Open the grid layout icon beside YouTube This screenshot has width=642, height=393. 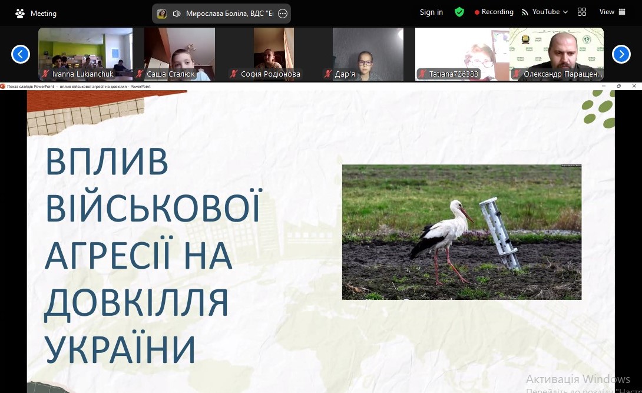click(x=582, y=12)
